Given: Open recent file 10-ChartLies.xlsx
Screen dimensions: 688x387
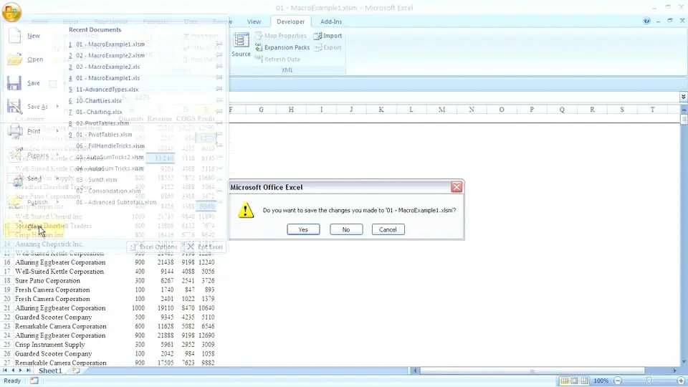Looking at the screenshot, I should point(99,100).
